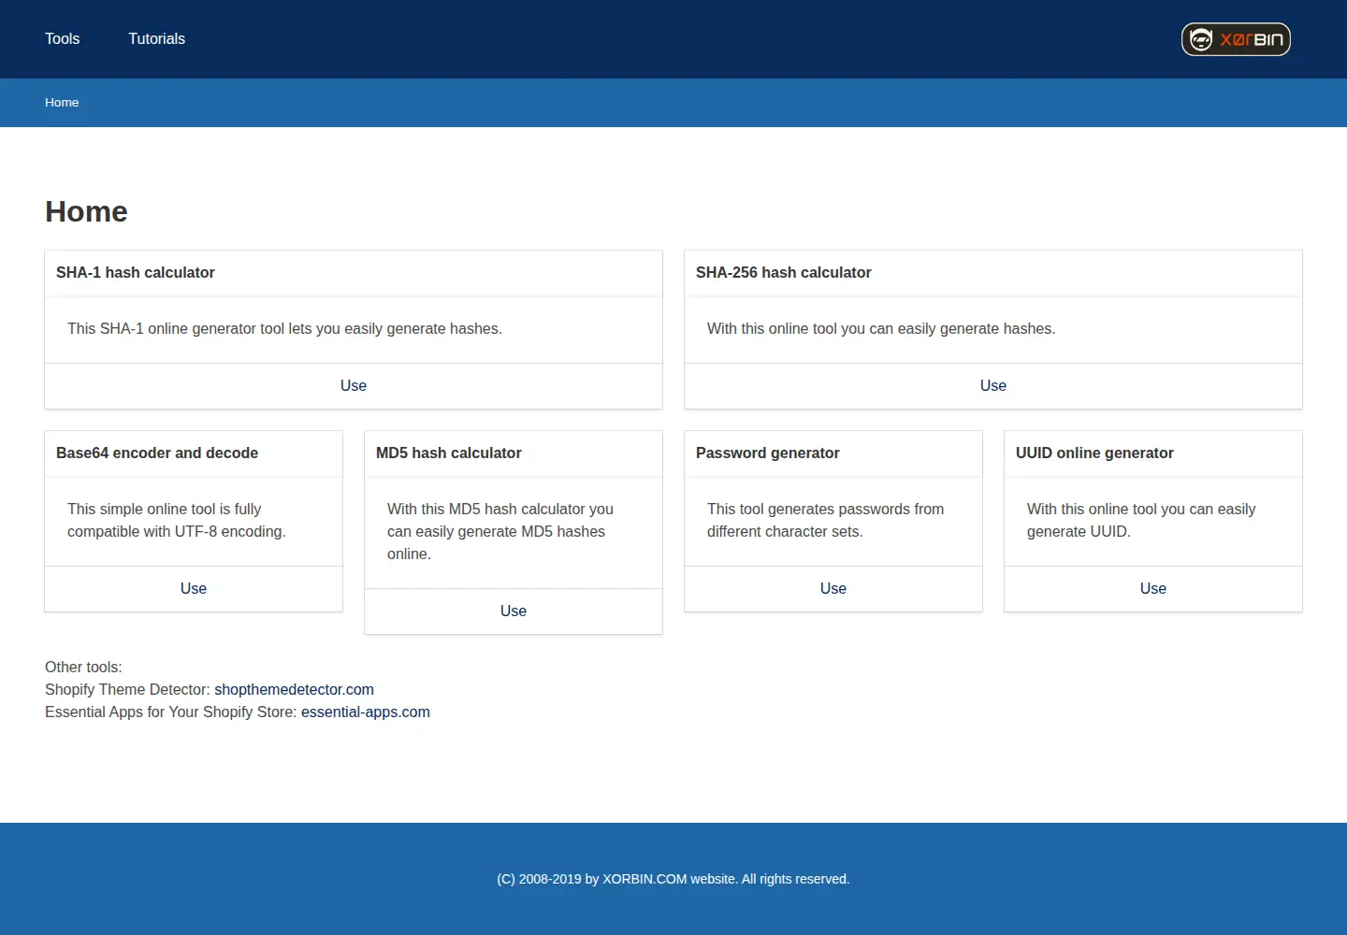This screenshot has height=935, width=1347.
Task: Click the generate UUID description text
Action: click(x=1141, y=520)
